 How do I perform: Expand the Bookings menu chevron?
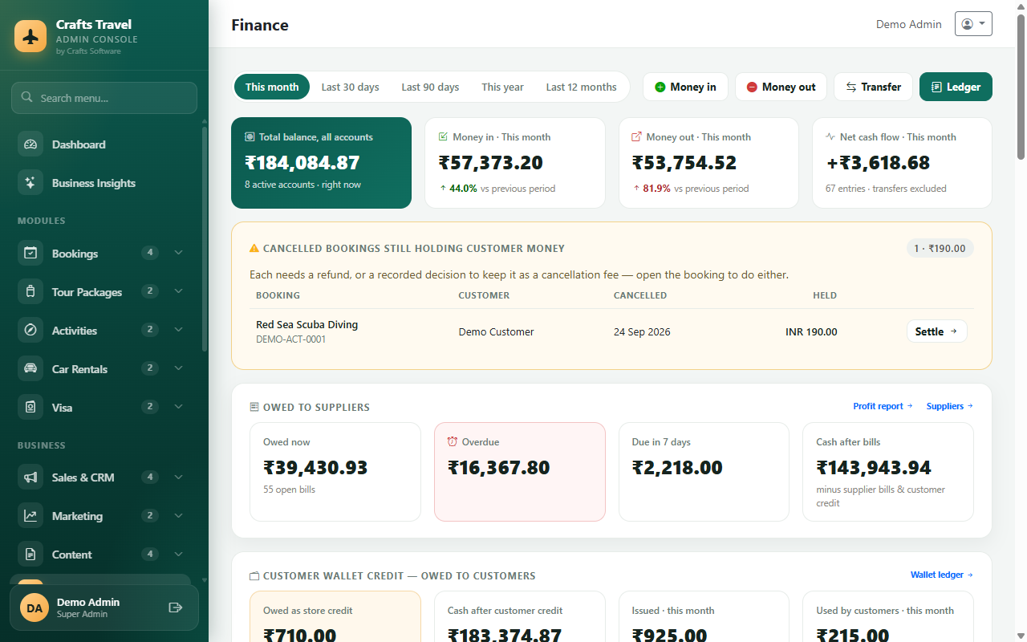(x=178, y=253)
